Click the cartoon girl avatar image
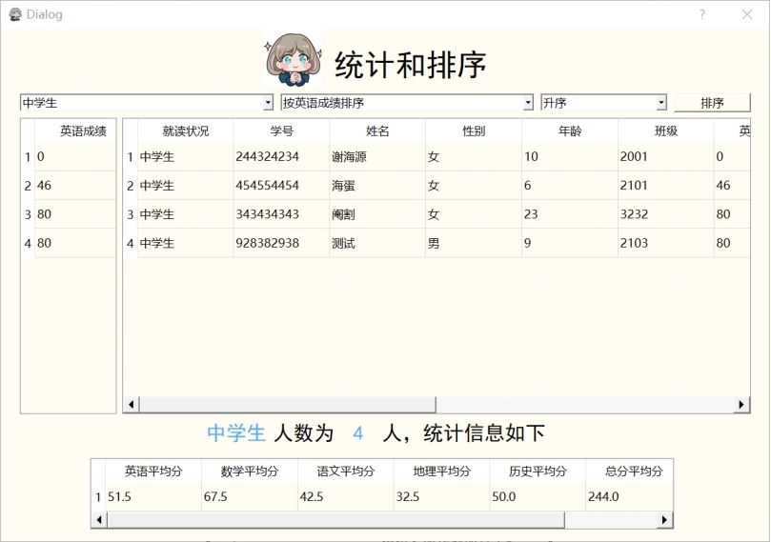Viewport: 771px width, 542px height. pos(294,59)
